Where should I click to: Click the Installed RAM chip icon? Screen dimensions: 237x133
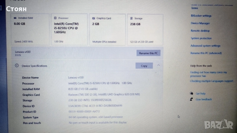[15, 18]
